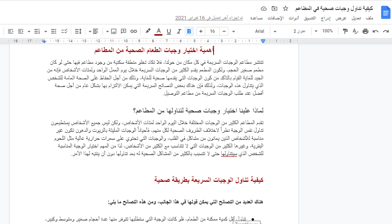Click the red-underlined word سيتناولها
The image size is (392, 224).
tap(229, 154)
